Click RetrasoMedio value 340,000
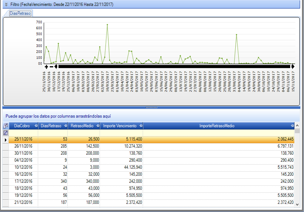The image size is (304, 212). point(93,181)
